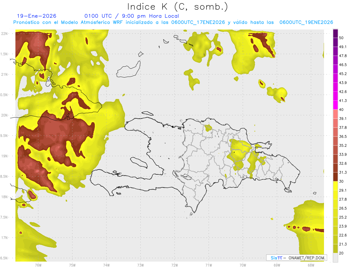
Task: Click the color scale value '45.2'
Action: (x=343, y=74)
